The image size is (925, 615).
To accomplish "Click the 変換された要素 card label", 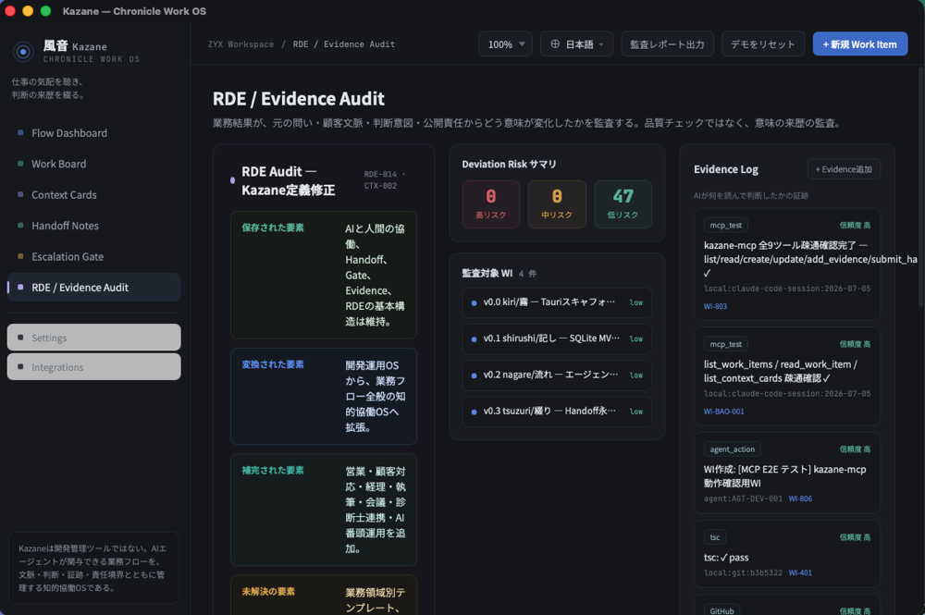I will 273,364.
